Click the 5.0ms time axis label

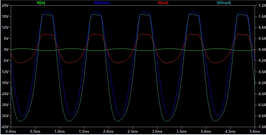coord(255,131)
